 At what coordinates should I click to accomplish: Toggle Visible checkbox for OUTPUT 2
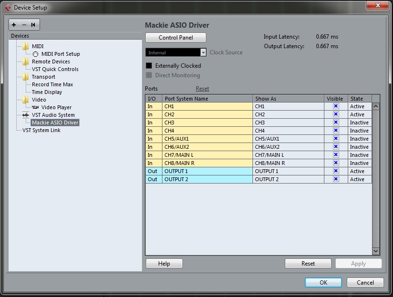pos(336,179)
